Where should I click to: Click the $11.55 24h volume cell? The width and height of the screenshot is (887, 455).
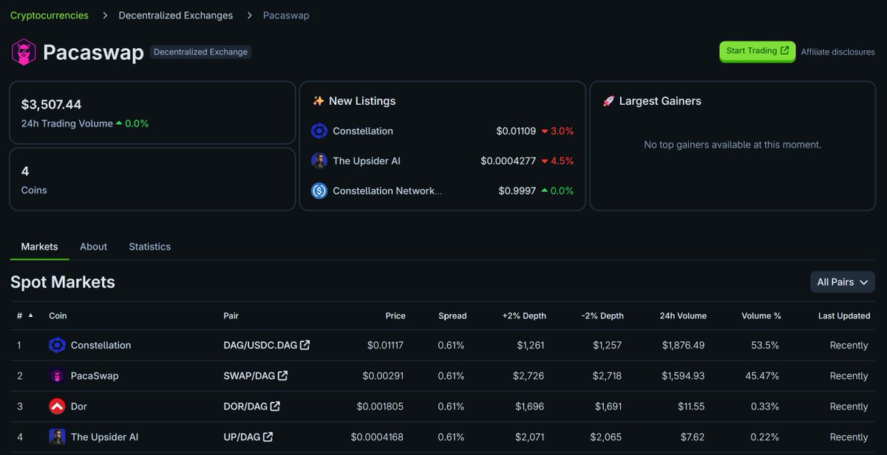click(x=691, y=406)
